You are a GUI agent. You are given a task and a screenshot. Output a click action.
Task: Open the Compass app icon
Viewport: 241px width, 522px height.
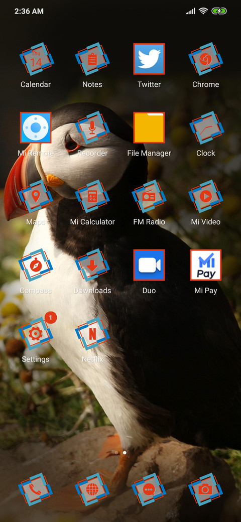36,265
